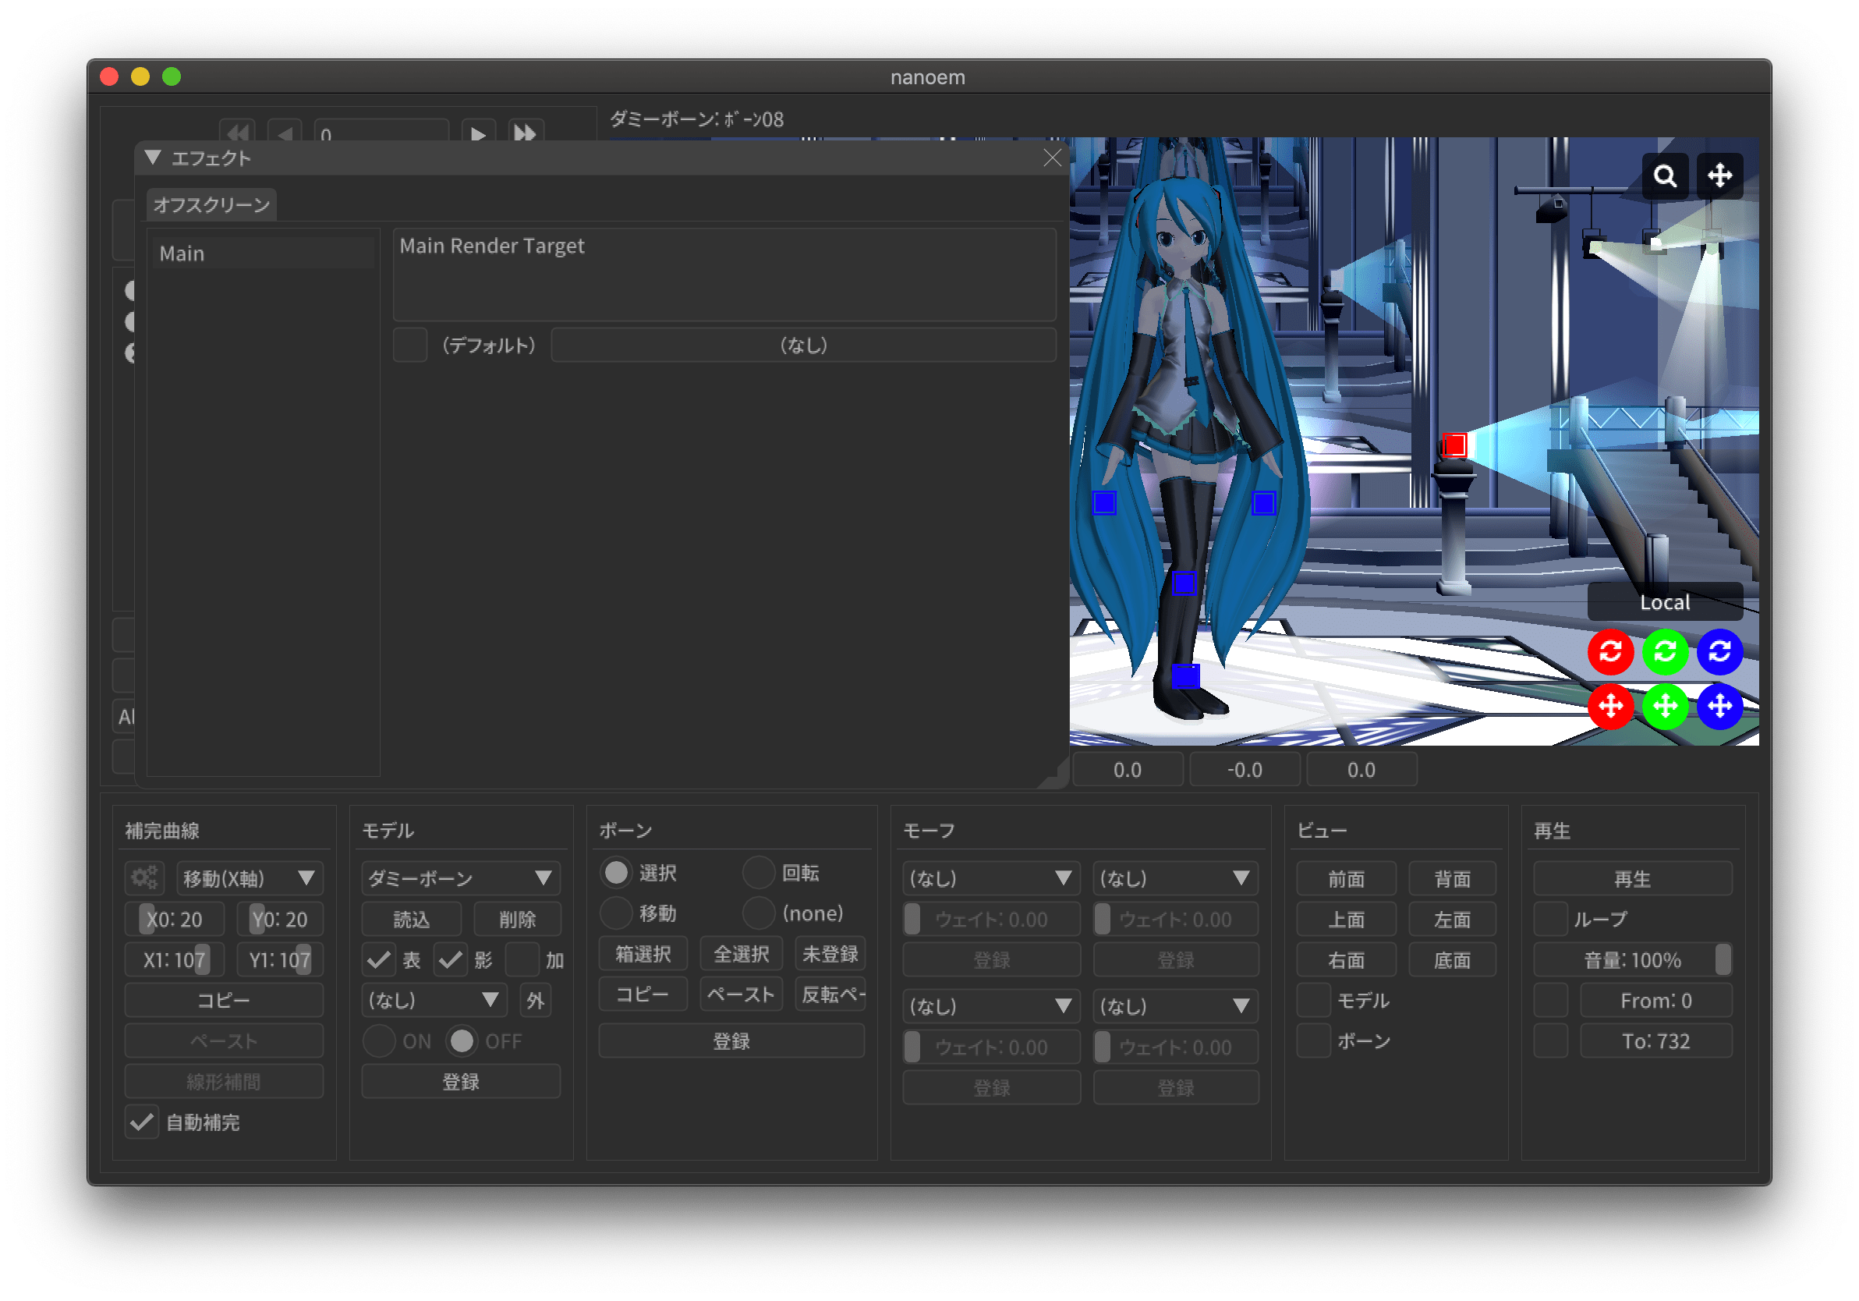Adjust the 音量 100% volume slider
The width and height of the screenshot is (1859, 1301).
[1631, 960]
